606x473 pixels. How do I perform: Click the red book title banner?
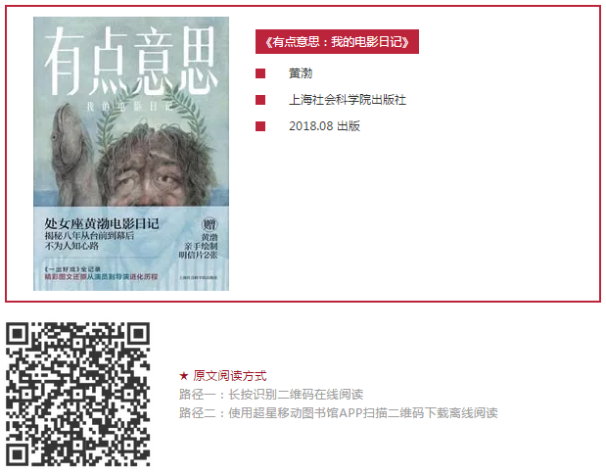[337, 41]
